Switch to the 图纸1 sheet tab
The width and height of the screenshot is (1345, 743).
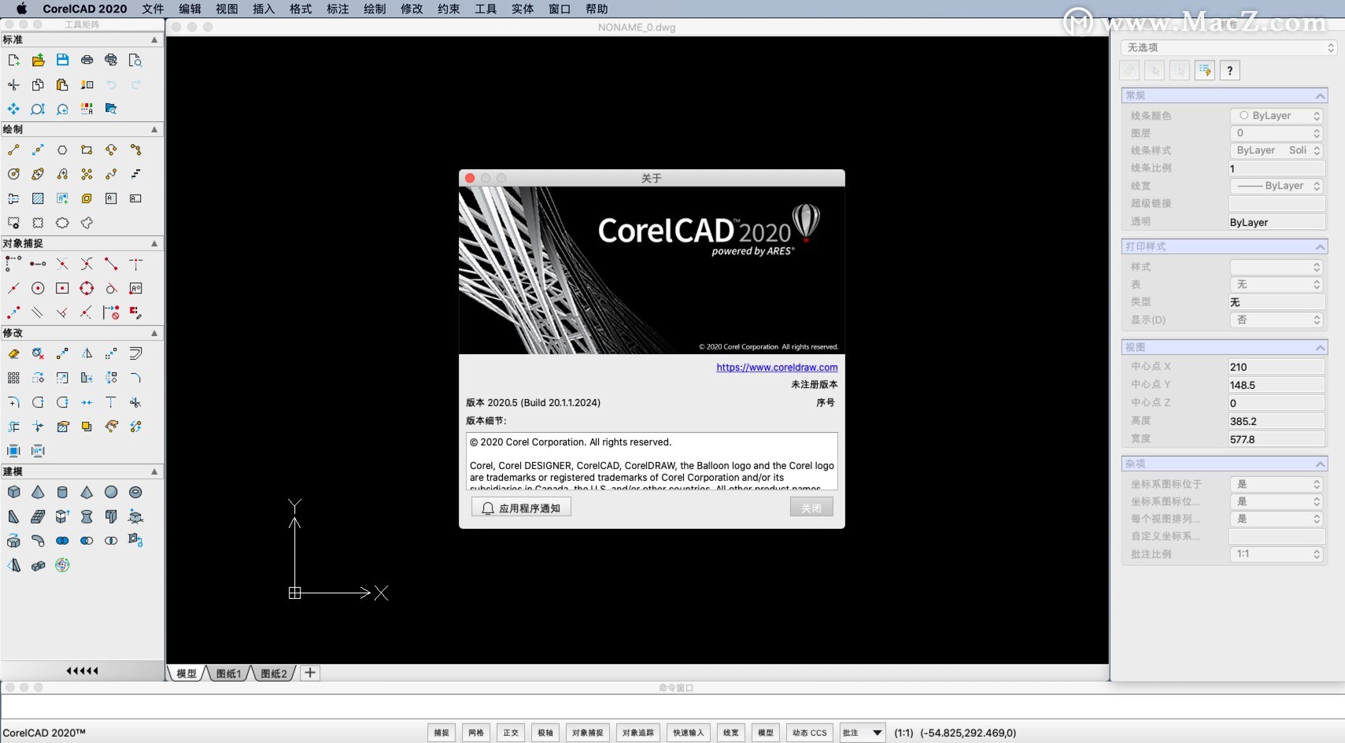[x=228, y=674]
